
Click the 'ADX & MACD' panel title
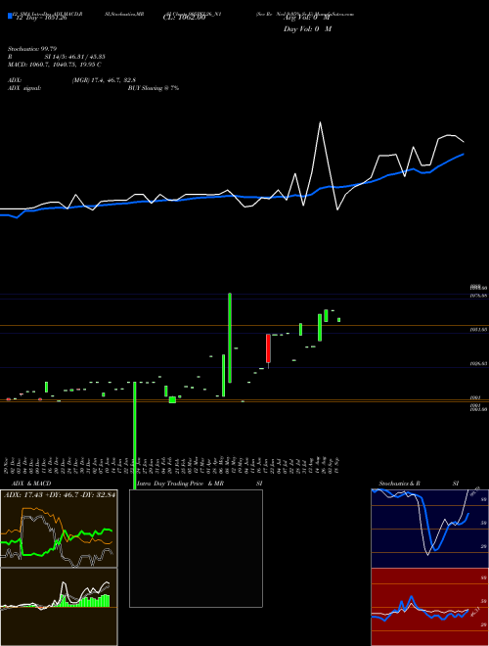[x=31, y=484]
